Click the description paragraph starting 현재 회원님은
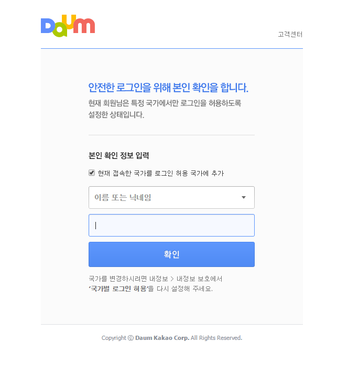This screenshot has width=337, height=374. (x=165, y=109)
